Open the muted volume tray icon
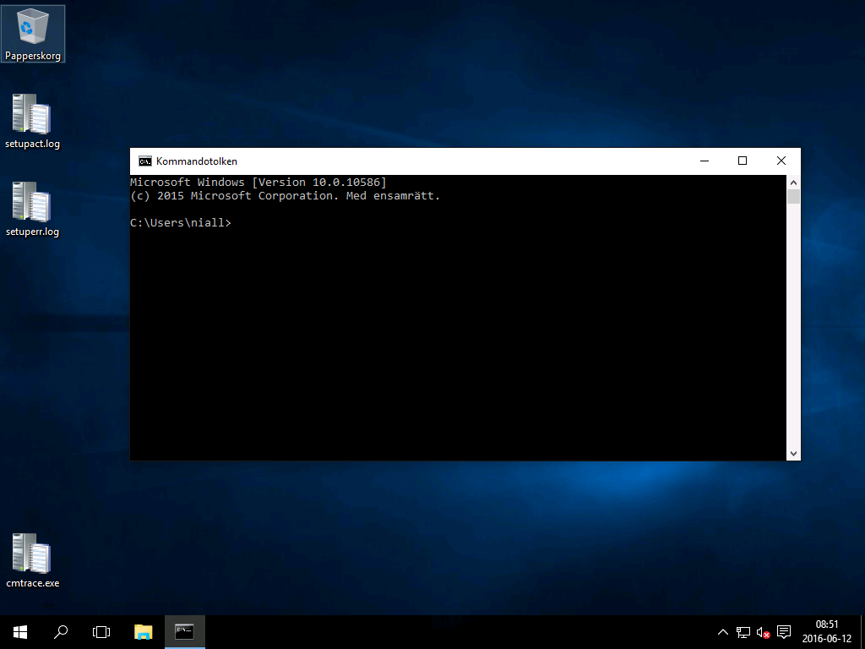Screen dimensions: 865x649 763,632
